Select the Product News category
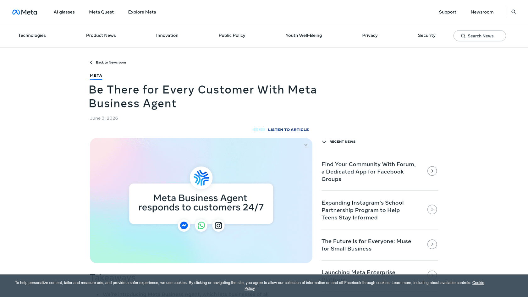This screenshot has width=528, height=297. coord(101,36)
